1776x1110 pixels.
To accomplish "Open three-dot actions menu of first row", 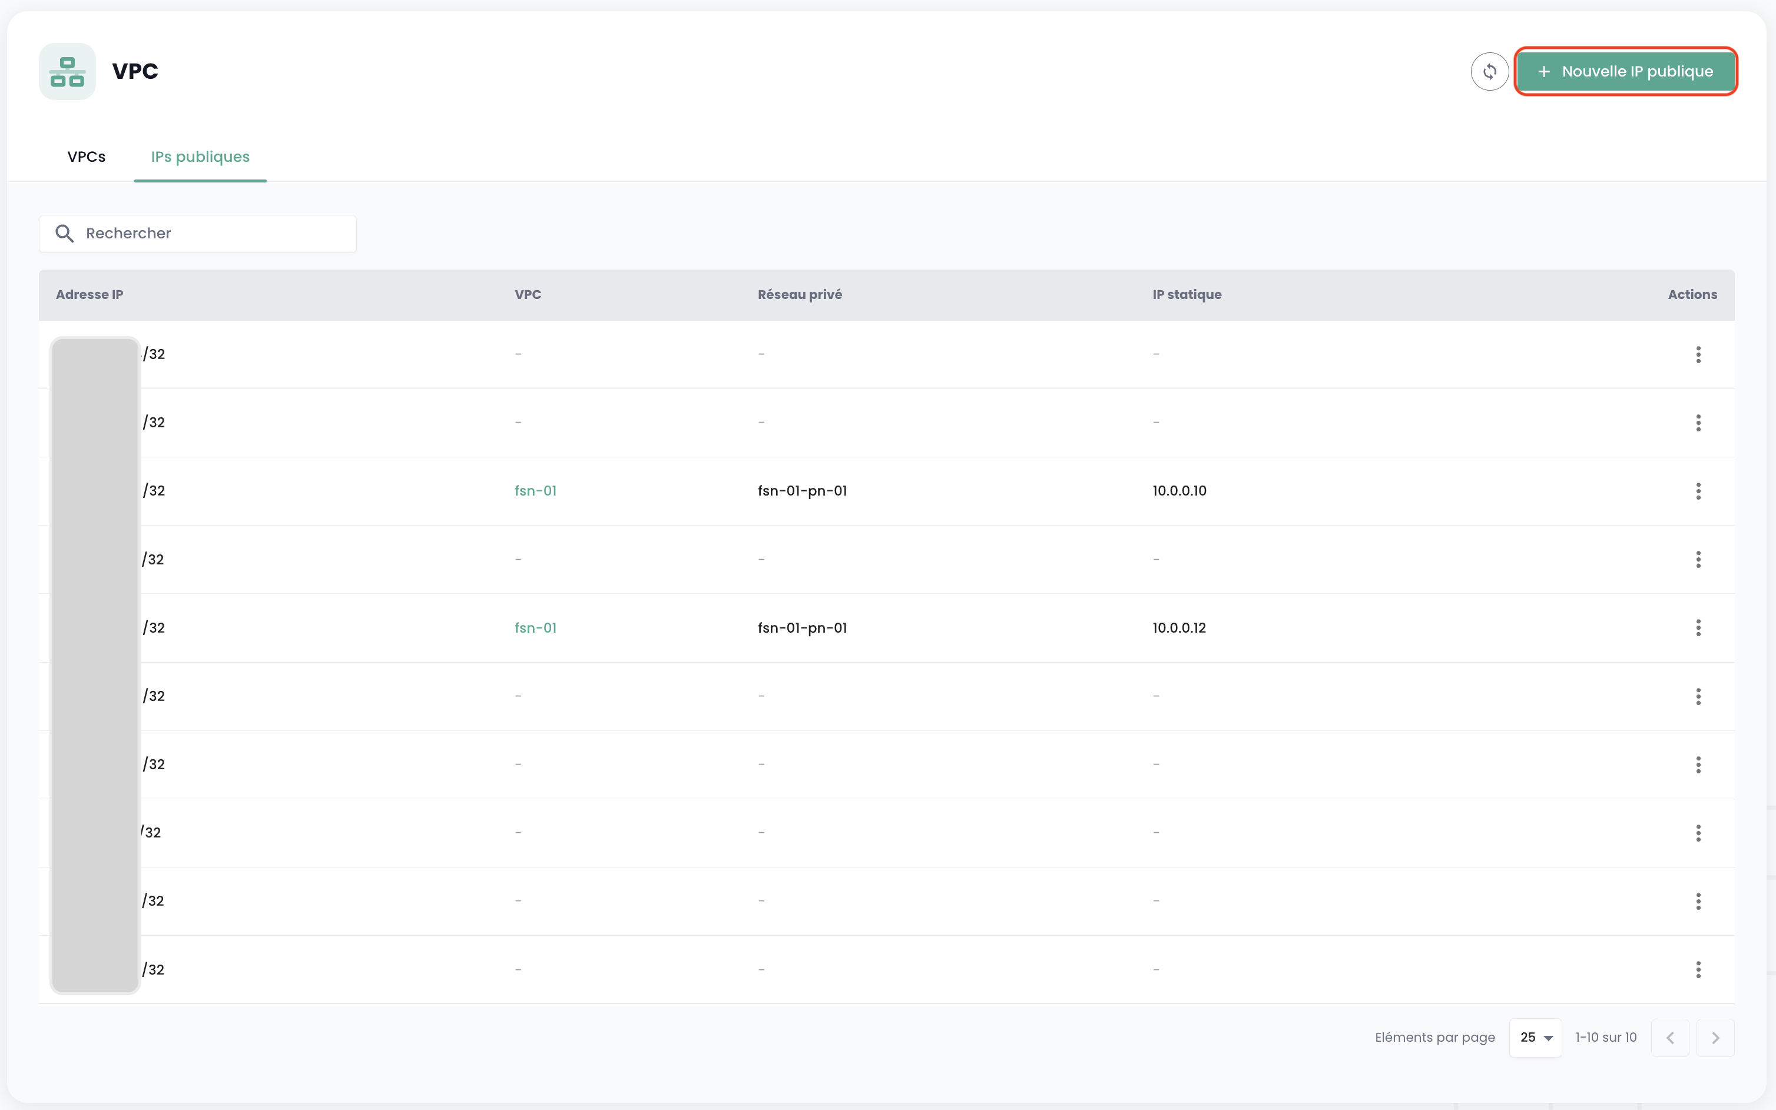I will (1698, 354).
